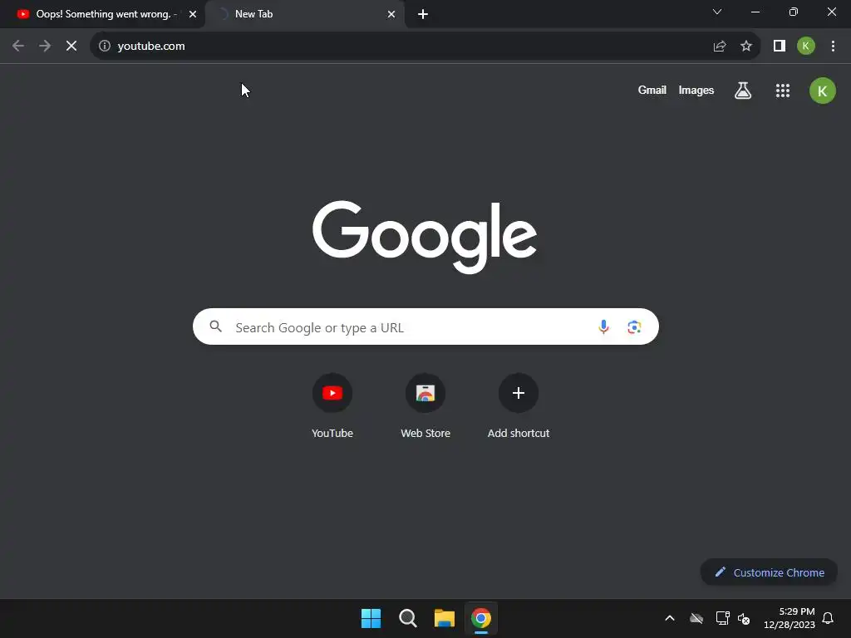Show hidden system tray icons

670,618
